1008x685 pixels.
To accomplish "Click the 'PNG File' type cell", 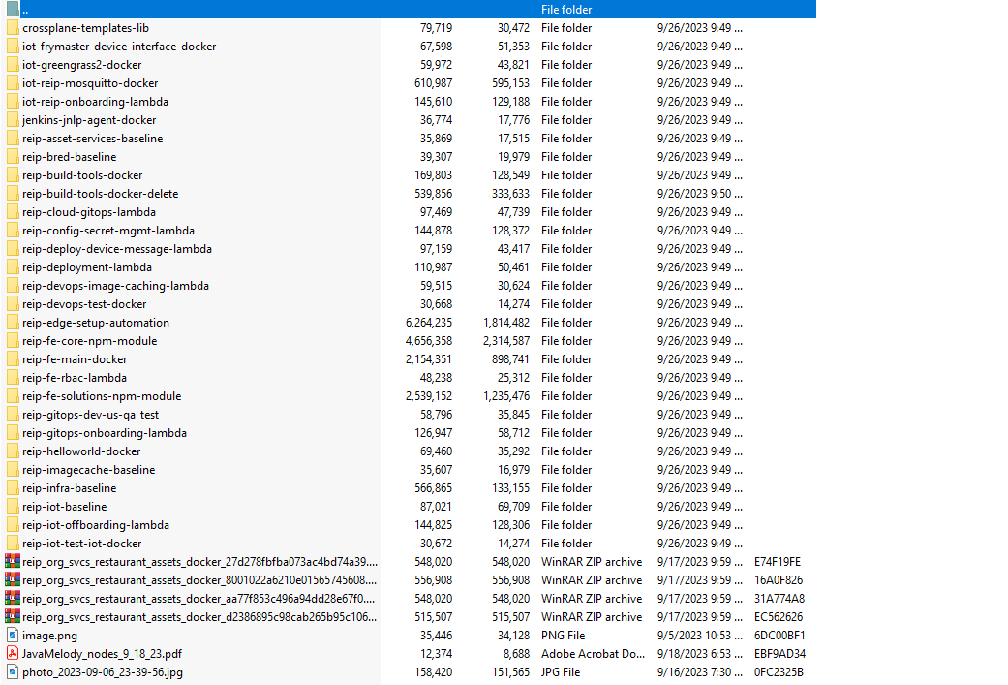I will pyautogui.click(x=564, y=636).
